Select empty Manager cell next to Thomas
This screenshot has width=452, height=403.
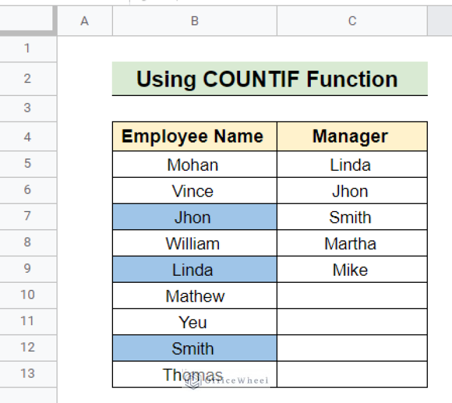[352, 374]
